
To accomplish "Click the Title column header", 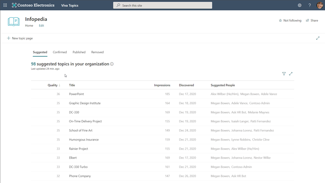I will pyautogui.click(x=72, y=85).
